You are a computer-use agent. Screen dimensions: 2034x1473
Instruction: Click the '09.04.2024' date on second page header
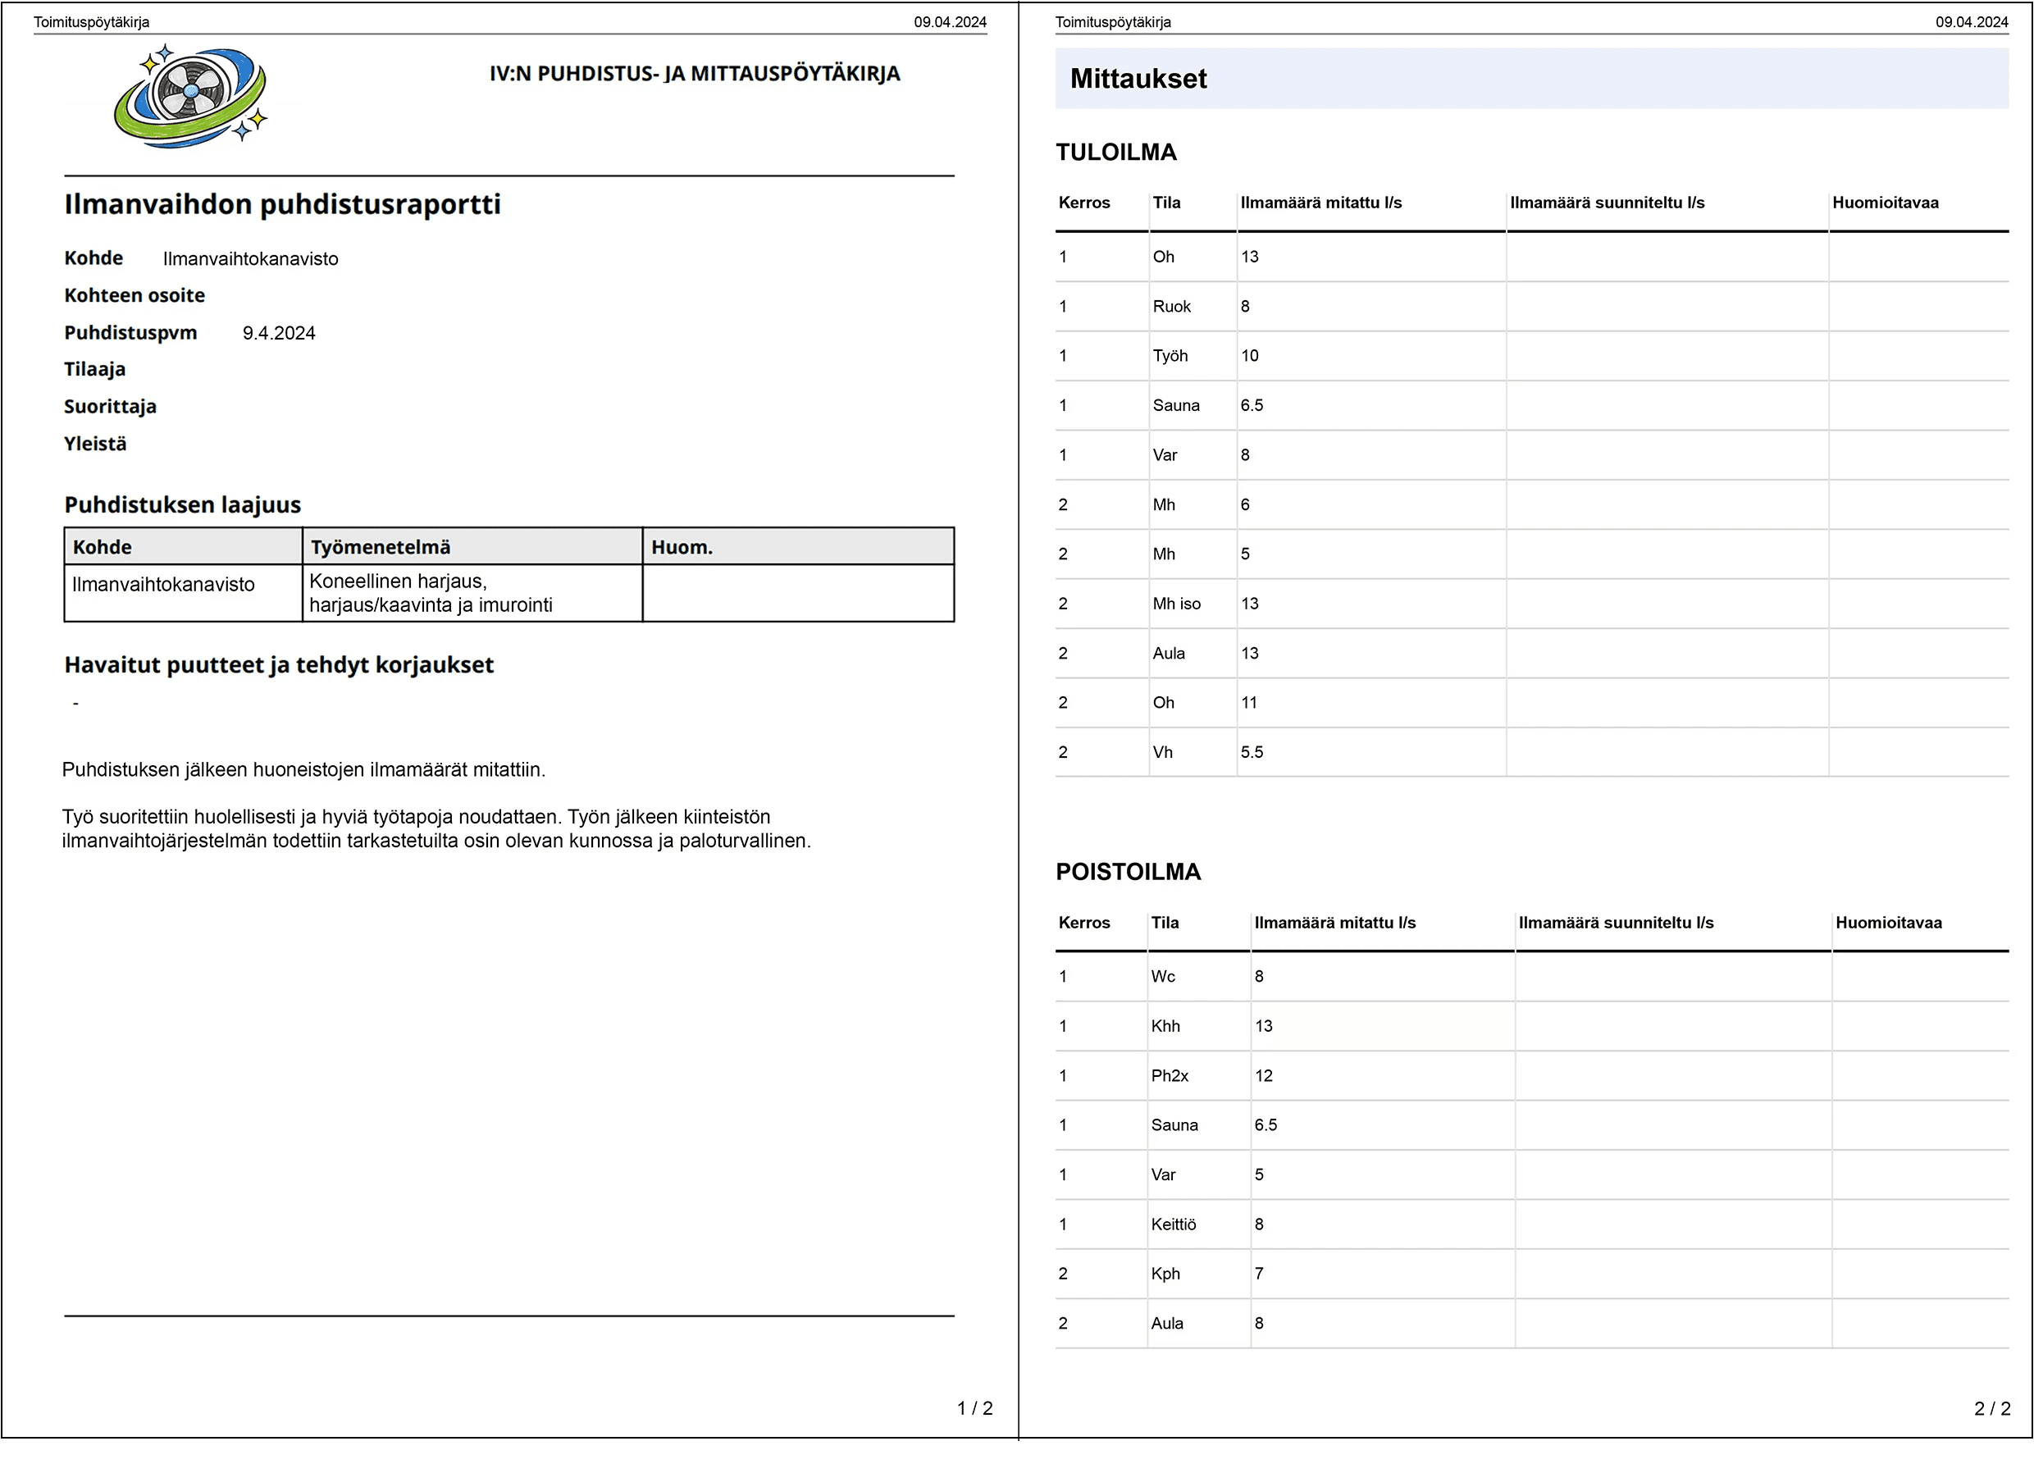coord(1971,22)
